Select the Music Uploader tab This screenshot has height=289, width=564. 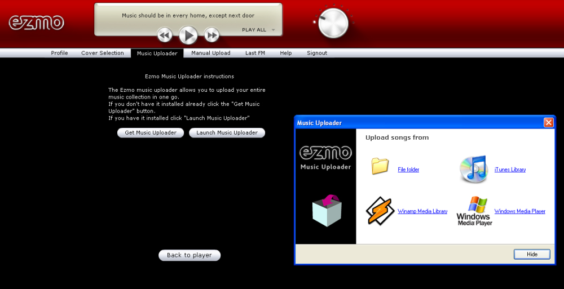coord(157,53)
